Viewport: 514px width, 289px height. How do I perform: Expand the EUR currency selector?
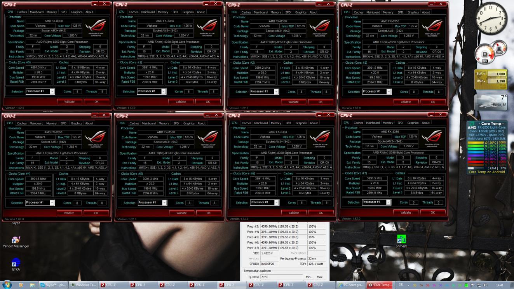click(x=480, y=74)
